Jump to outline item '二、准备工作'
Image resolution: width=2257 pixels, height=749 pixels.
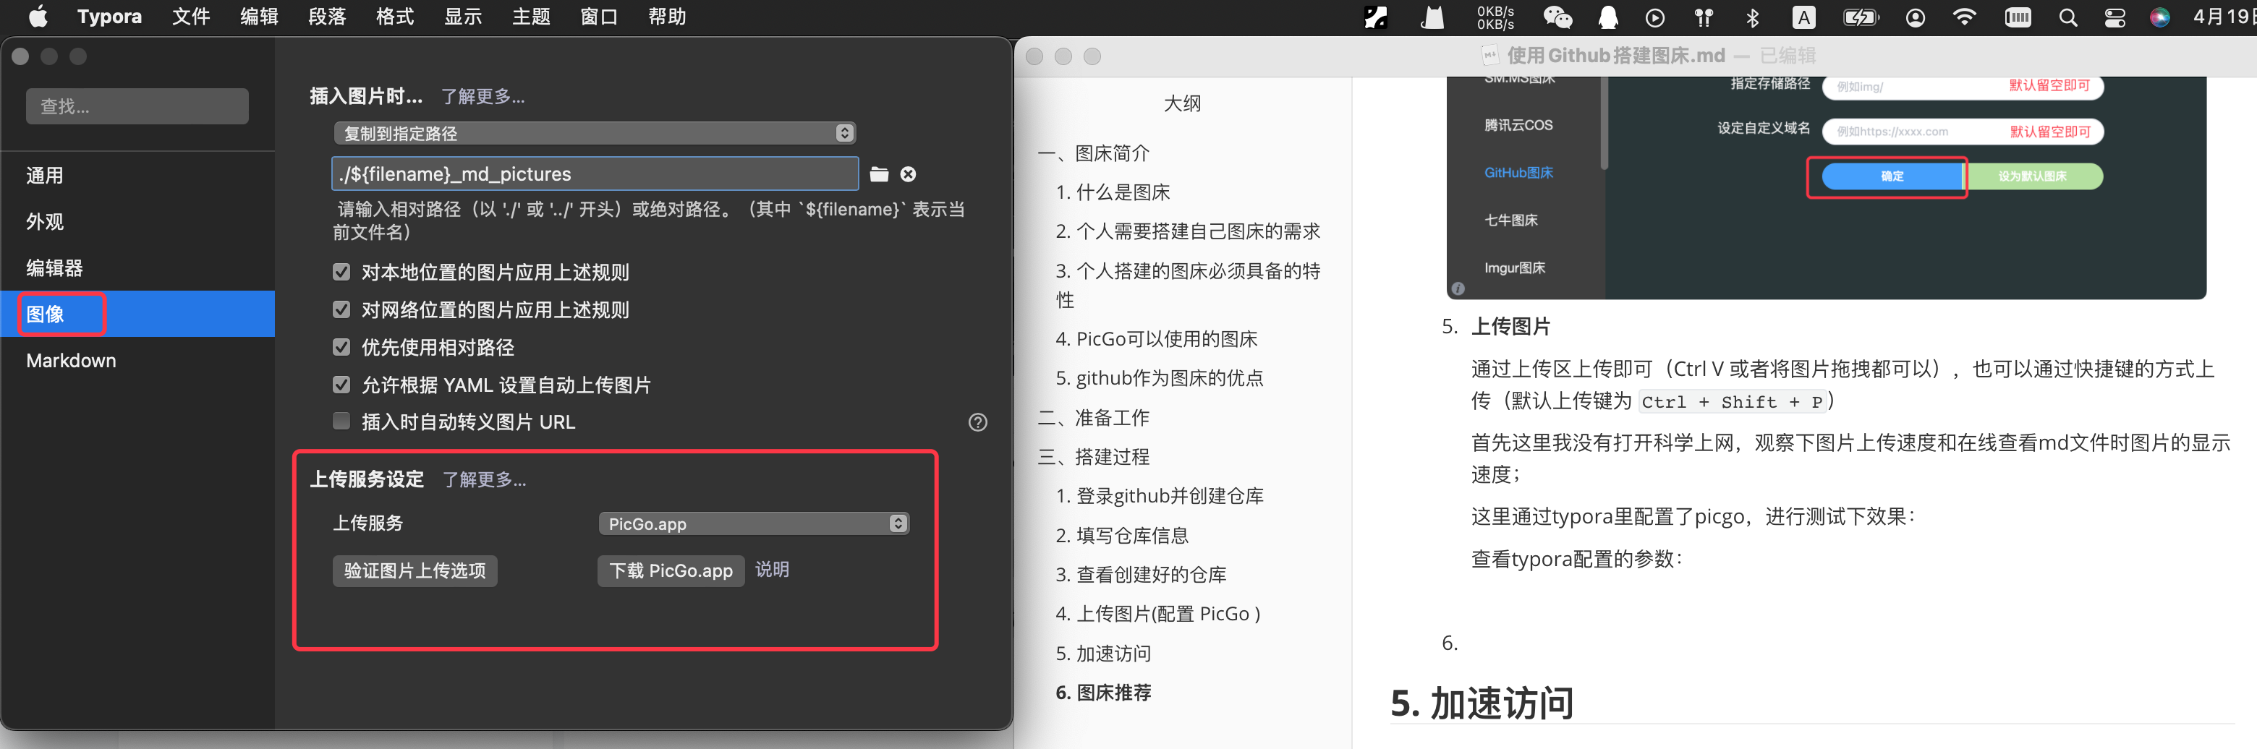tap(1094, 418)
